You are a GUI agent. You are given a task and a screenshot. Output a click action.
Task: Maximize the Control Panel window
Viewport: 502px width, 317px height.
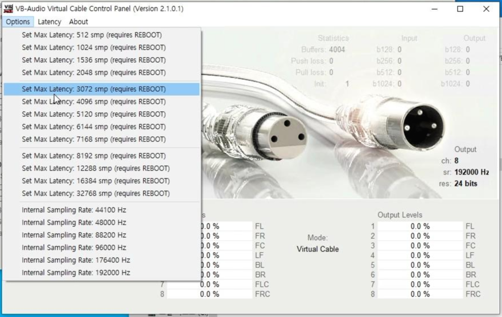[x=460, y=9]
